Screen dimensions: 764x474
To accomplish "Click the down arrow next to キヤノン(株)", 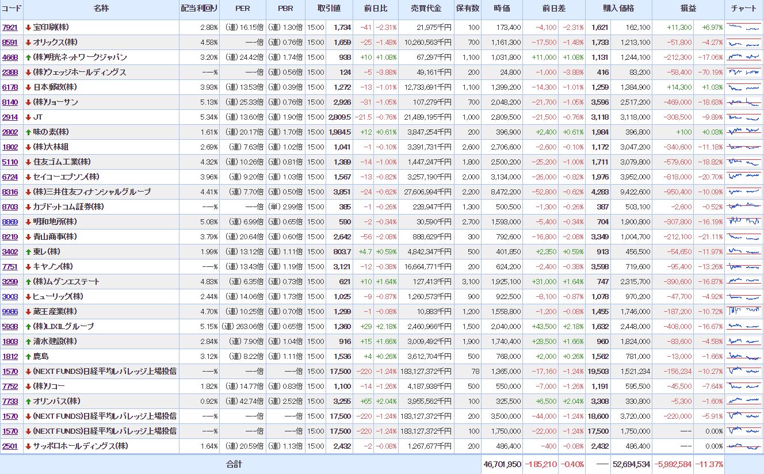I will point(28,267).
